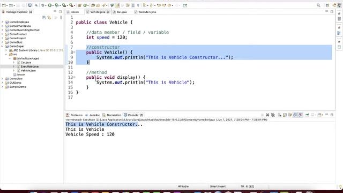Switch to the lesson editor tab
Image resolution: width=343 pixels, height=193 pixels.
coord(73,12)
